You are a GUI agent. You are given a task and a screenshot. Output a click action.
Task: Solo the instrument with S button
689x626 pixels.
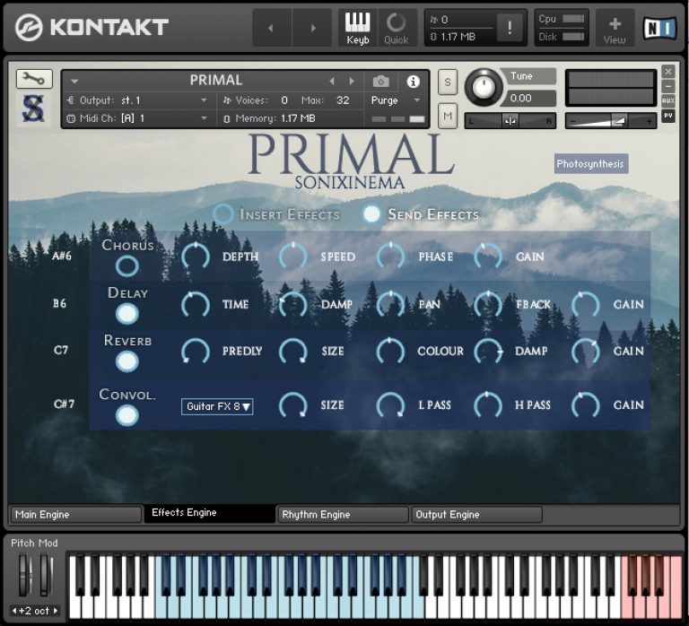pos(448,82)
